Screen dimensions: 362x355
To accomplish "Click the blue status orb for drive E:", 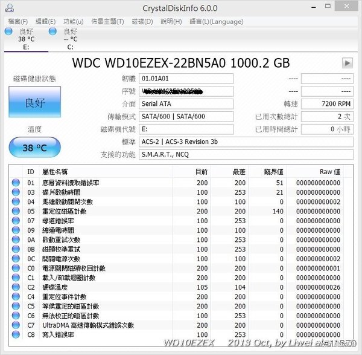I will pos(8,31).
